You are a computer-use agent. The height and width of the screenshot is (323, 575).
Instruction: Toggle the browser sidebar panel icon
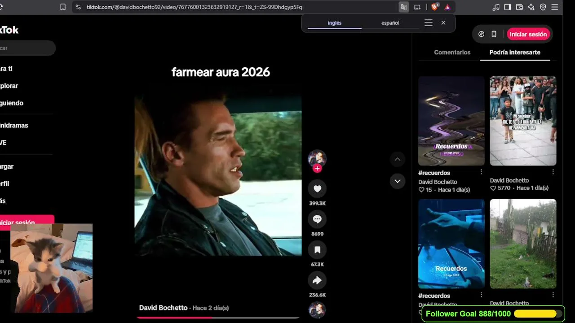pyautogui.click(x=508, y=7)
